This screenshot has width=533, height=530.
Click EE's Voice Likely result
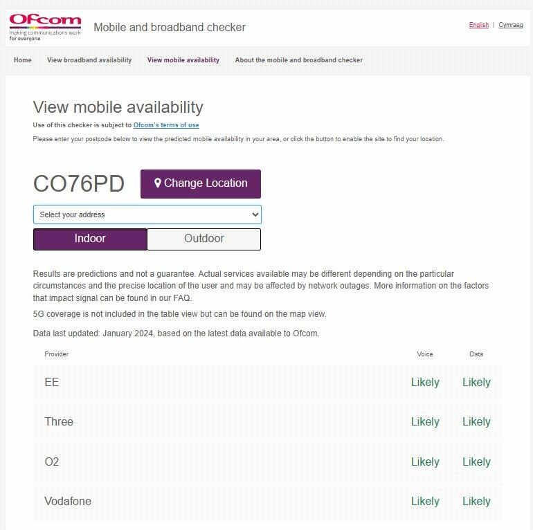pos(425,382)
